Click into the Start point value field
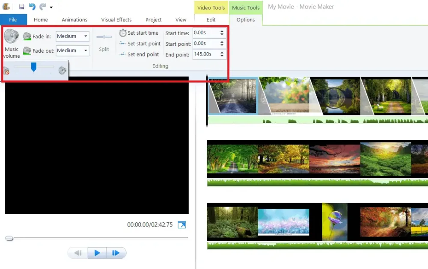The width and height of the screenshot is (428, 269). tap(206, 43)
